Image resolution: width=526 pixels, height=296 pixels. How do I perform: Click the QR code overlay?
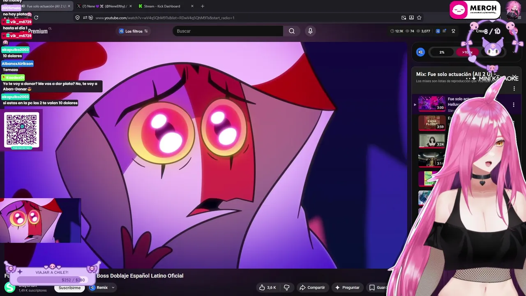[22, 130]
